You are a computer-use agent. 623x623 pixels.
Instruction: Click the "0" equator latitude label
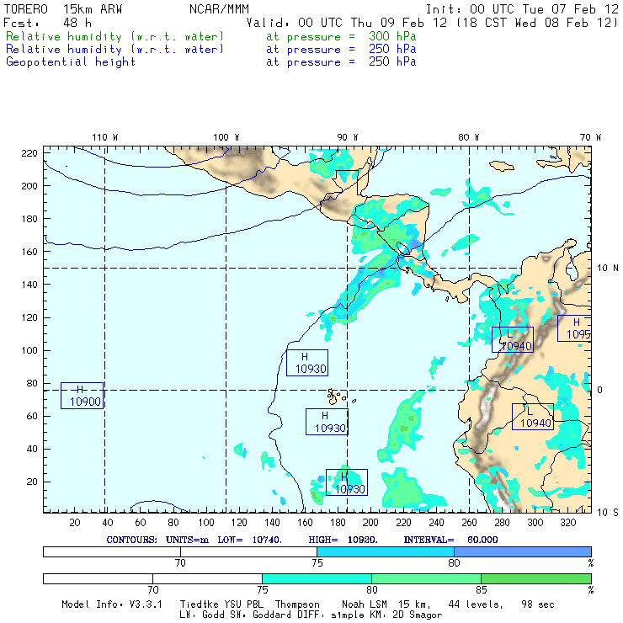coord(599,390)
